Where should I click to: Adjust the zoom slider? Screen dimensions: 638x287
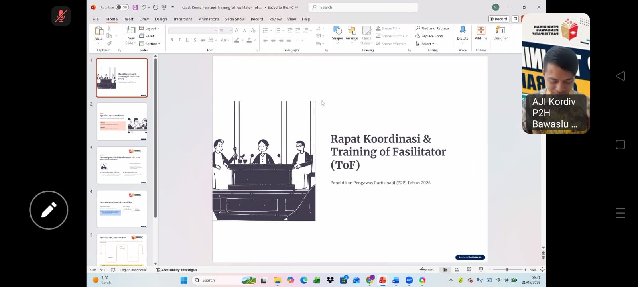507,270
